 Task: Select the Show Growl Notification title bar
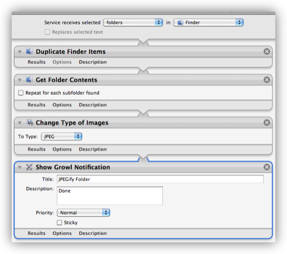[x=143, y=167]
